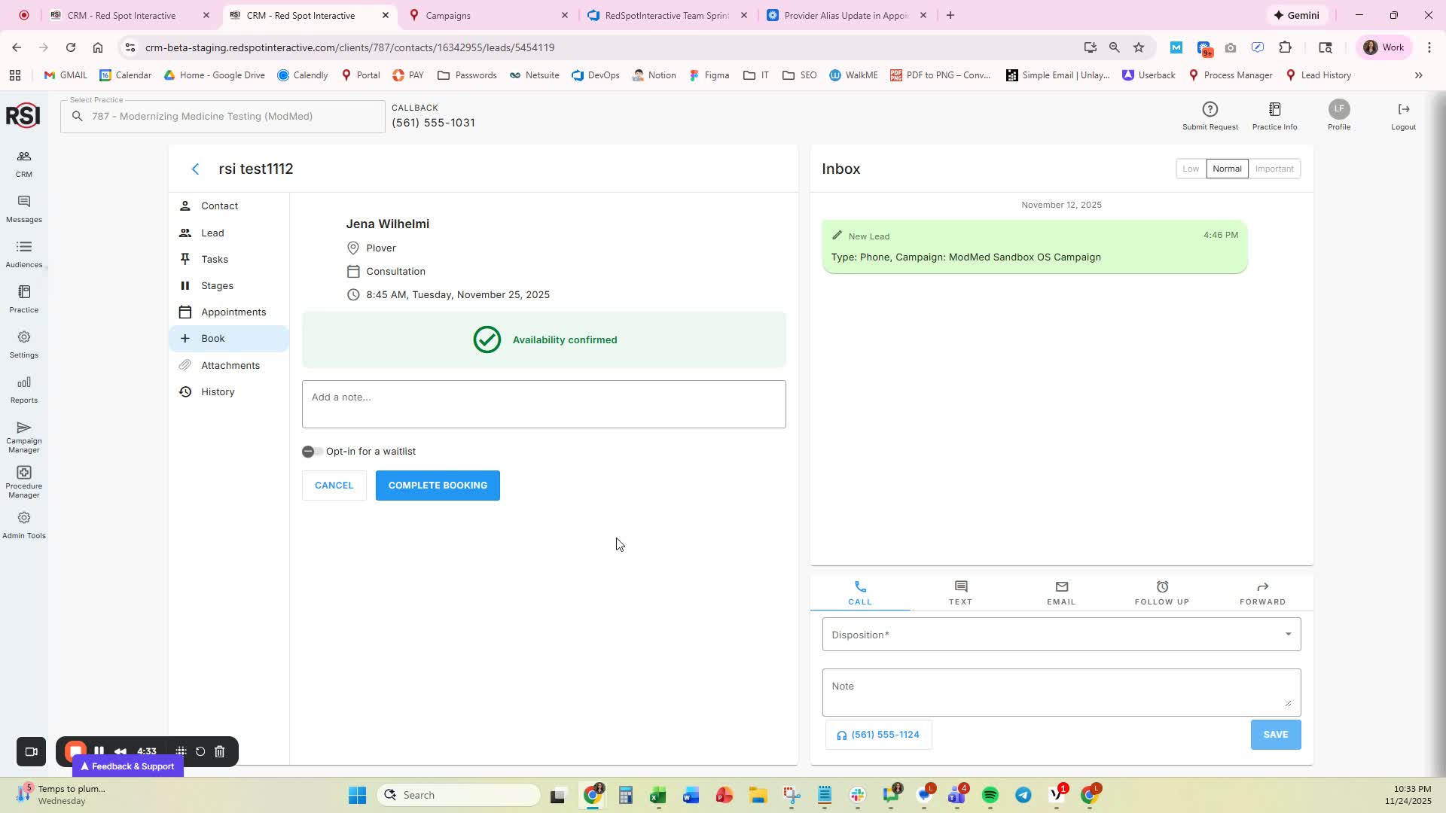Click the Add a note field
The width and height of the screenshot is (1446, 813).
(x=543, y=404)
